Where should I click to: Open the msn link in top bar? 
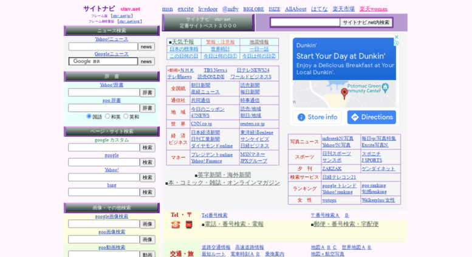point(168,9)
